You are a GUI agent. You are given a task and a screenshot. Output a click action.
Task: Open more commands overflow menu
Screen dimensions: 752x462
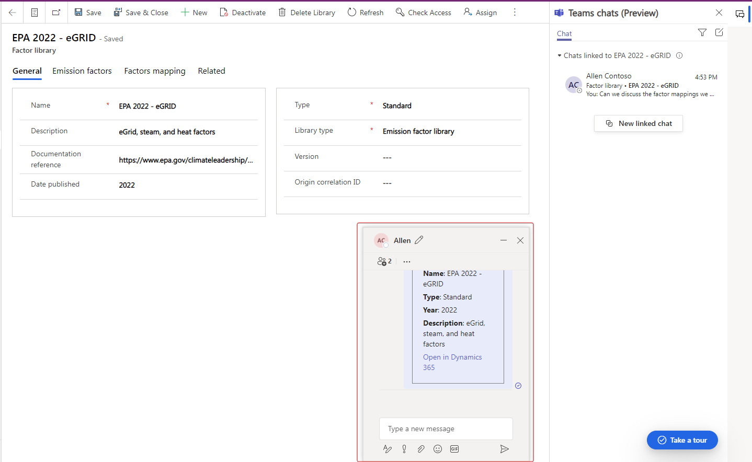pos(515,12)
